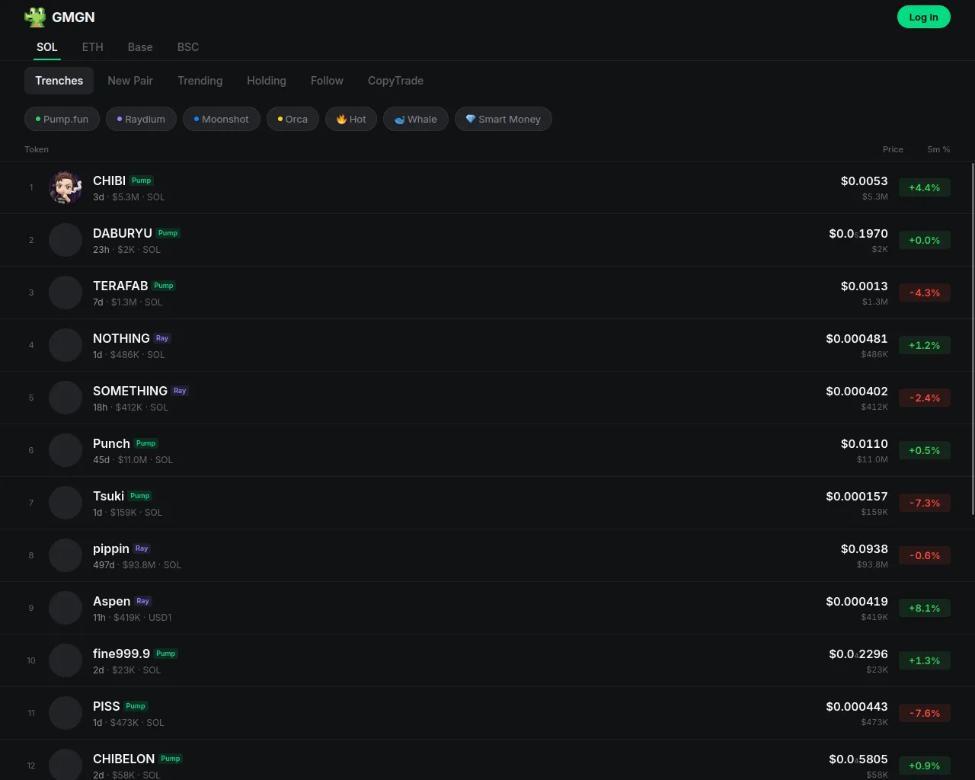
Task: Open the Follow tab
Action: pos(327,81)
